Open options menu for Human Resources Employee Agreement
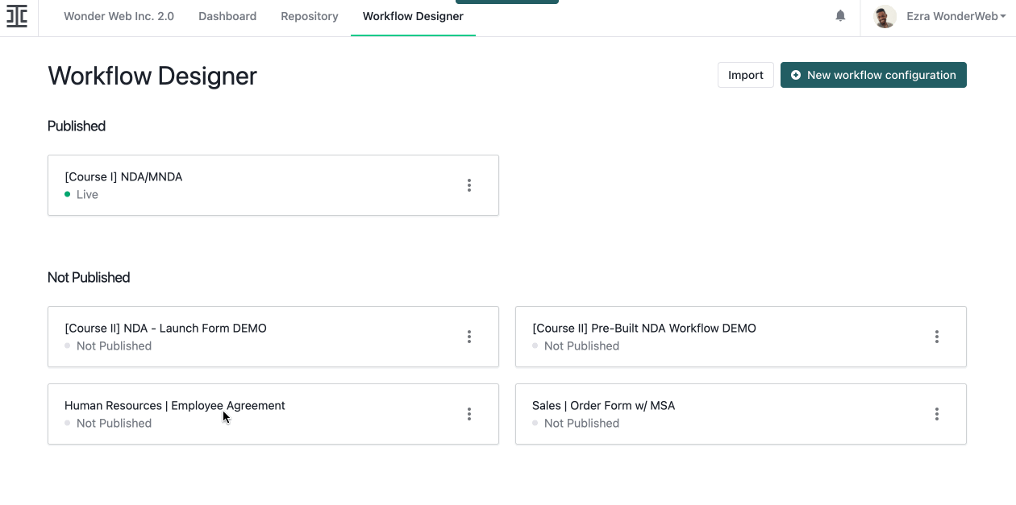This screenshot has width=1016, height=505. [468, 414]
